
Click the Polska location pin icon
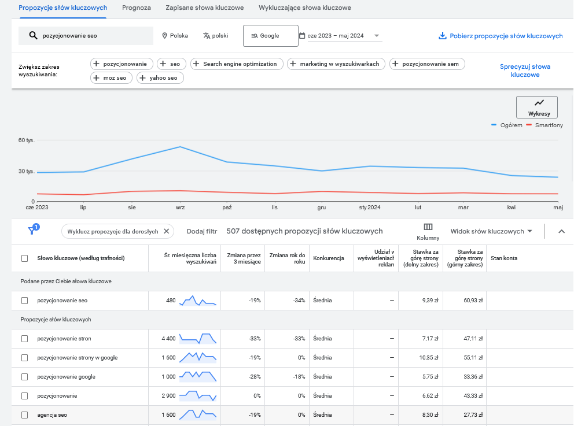pos(164,35)
